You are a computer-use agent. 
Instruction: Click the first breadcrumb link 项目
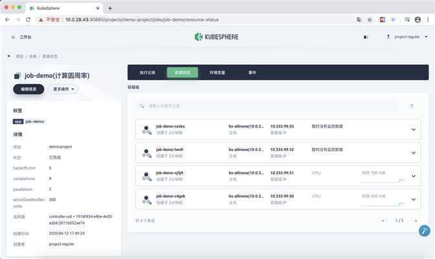point(19,56)
